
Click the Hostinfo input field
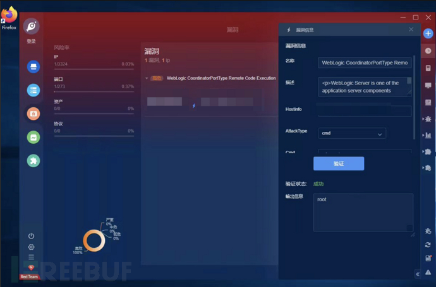coord(365,110)
